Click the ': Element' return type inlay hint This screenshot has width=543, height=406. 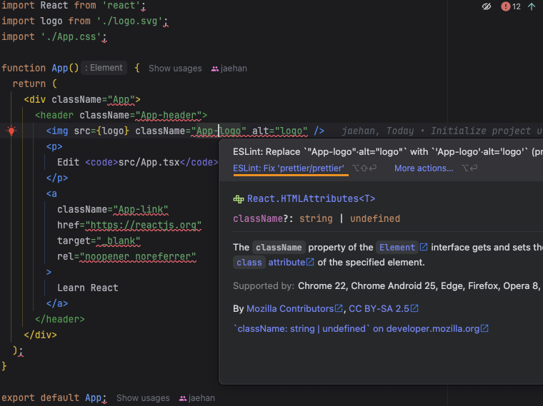104,68
